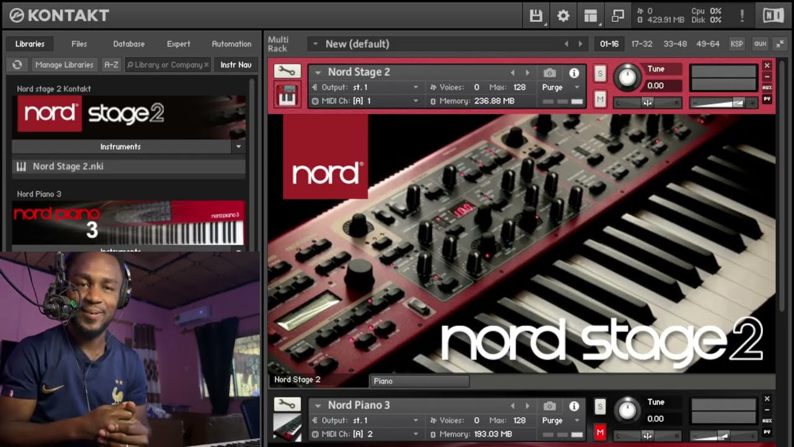Toggle PV performance view on Nord Stage 2
Screen dimensions: 794x447
[x=767, y=99]
